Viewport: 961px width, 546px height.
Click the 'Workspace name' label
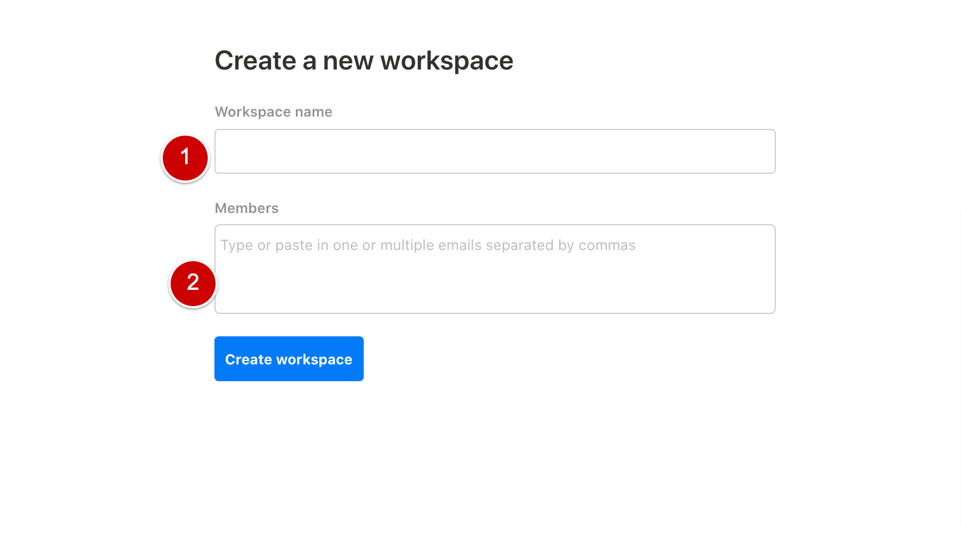[x=273, y=112]
